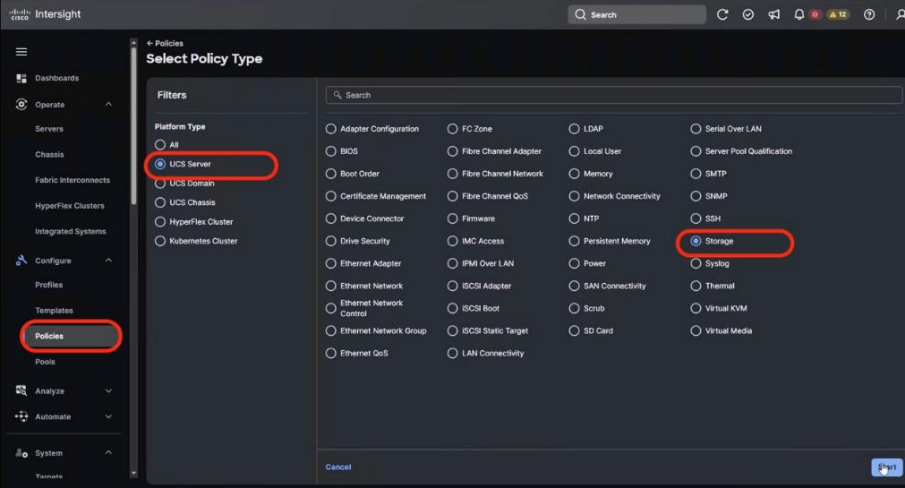Open Fabric Interconnects in sidebar
This screenshot has height=488, width=905.
73,180
